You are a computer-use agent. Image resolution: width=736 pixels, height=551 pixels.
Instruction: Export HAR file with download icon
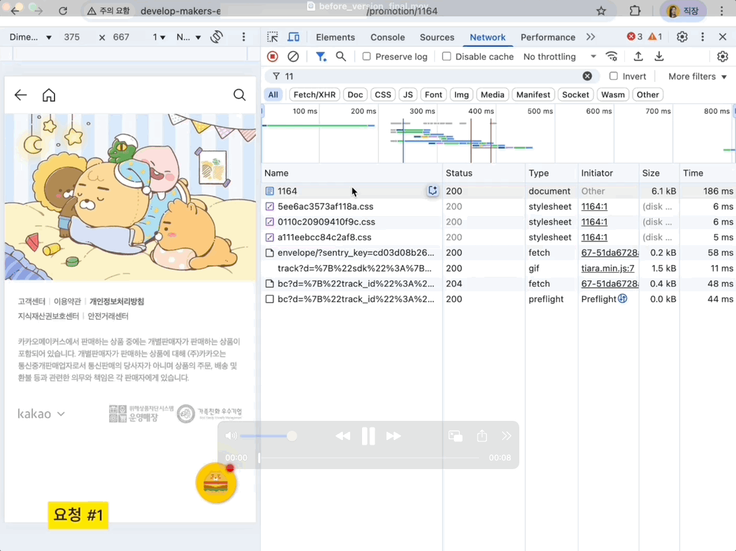tap(659, 57)
